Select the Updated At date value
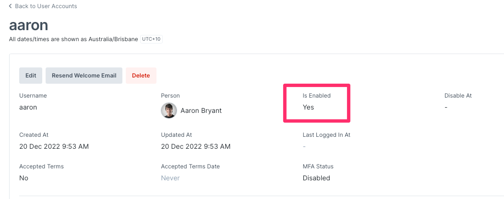Image resolution: width=504 pixels, height=199 pixels. coord(196,146)
